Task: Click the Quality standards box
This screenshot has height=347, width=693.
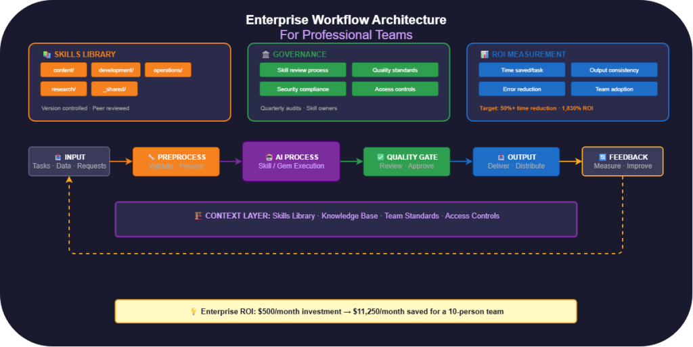Action: (x=395, y=70)
